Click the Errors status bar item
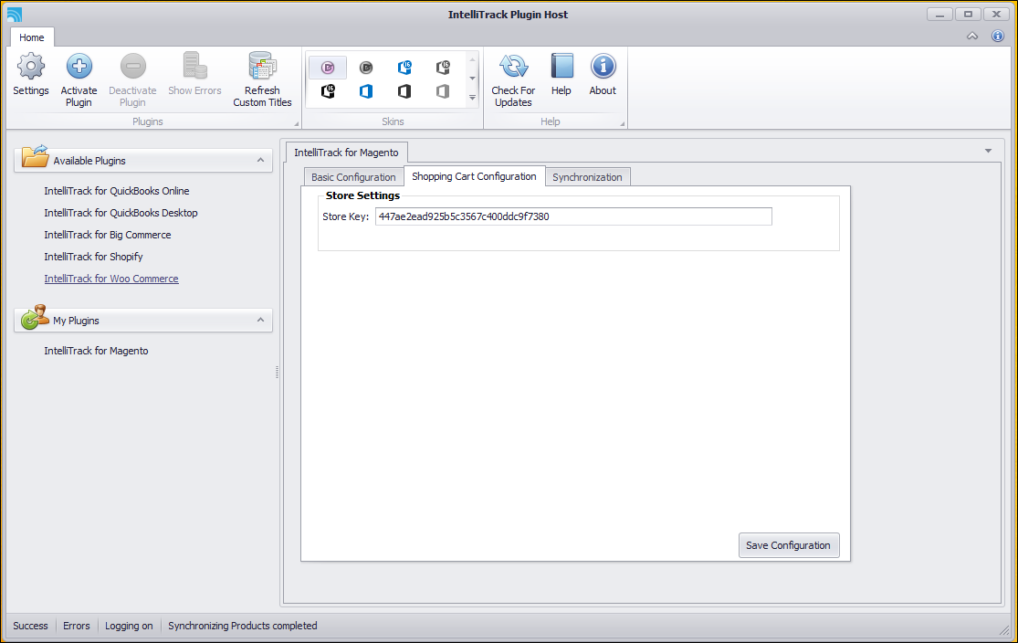 (x=77, y=626)
